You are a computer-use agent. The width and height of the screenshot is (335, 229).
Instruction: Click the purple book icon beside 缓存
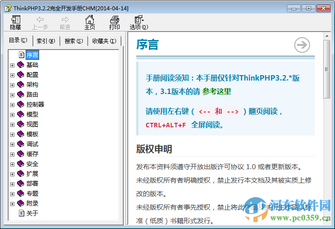tap(21, 154)
